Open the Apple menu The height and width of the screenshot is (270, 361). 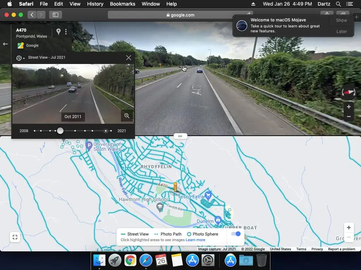(10, 4)
